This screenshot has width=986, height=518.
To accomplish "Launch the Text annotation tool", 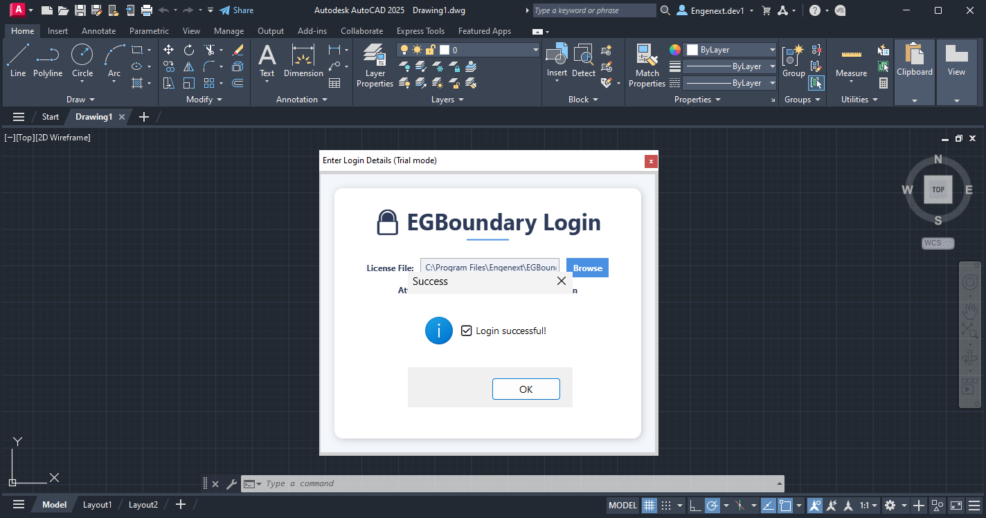I will [x=267, y=61].
